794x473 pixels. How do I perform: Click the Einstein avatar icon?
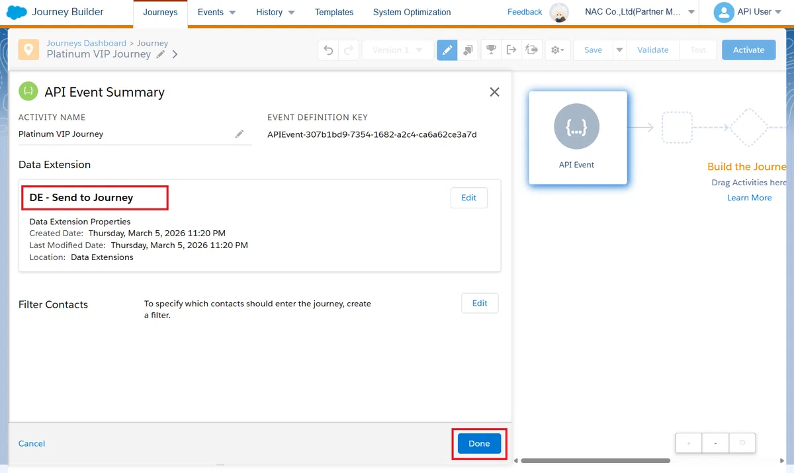560,13
